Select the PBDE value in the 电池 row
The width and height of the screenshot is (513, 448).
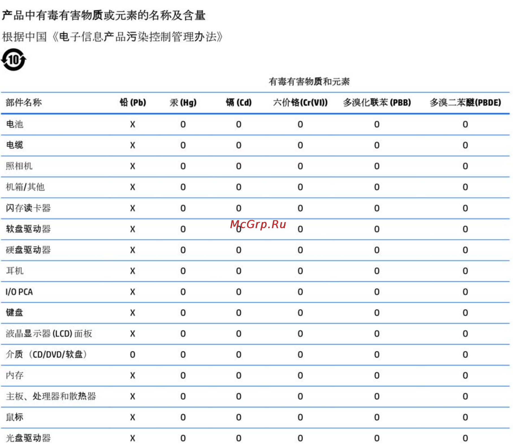(x=465, y=124)
